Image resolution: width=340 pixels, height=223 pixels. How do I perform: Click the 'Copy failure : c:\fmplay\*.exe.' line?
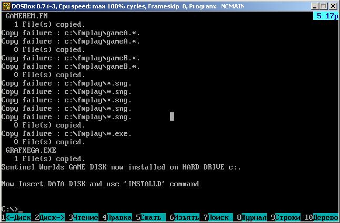click(x=66, y=134)
